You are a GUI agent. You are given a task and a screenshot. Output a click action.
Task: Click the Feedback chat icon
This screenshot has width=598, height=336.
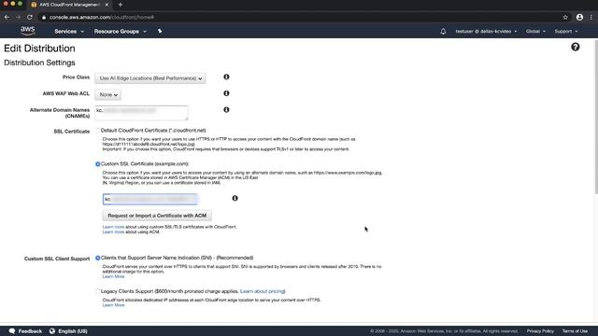(x=12, y=331)
